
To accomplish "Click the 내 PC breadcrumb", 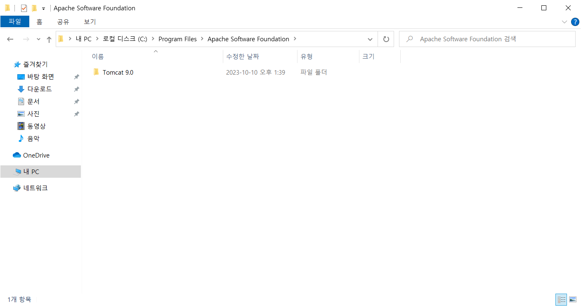I will point(84,39).
